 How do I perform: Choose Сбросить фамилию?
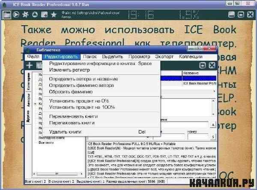[x=101, y=92]
